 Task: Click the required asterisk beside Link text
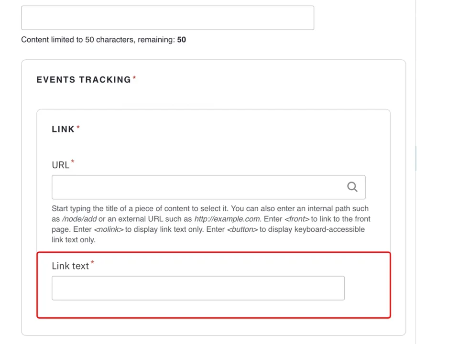tap(92, 263)
